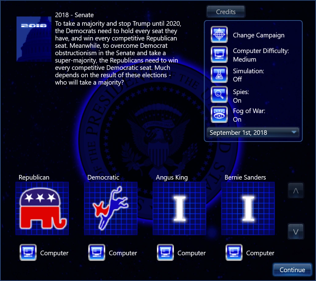This screenshot has width=316, height=281.
Task: Click the down chevron beside the party list
Action: [x=295, y=231]
